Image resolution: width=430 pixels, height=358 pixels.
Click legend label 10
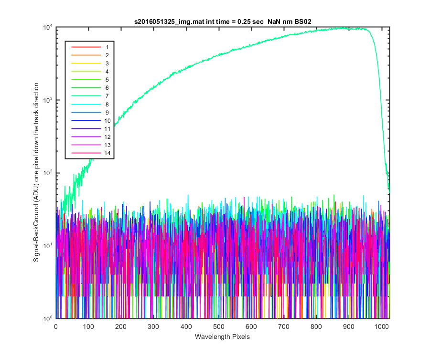point(107,121)
